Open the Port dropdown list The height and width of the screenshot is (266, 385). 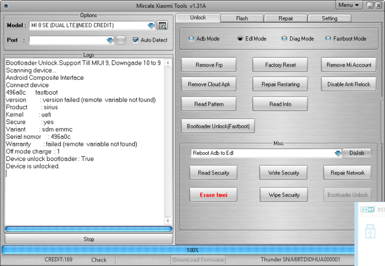(110, 40)
